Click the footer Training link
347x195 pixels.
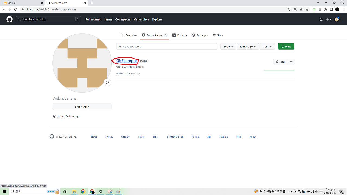pos(224,137)
